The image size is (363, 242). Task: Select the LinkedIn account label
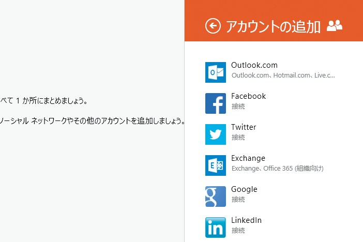click(x=246, y=220)
